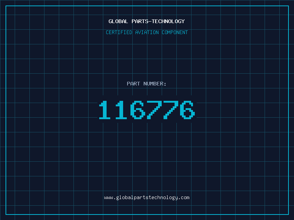Click the website link www.globalpartstechnology.com
This screenshot has height=220, width=294.
pyautogui.click(x=147, y=198)
